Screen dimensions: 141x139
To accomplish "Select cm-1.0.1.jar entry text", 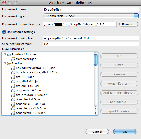I will coord(25,77).
